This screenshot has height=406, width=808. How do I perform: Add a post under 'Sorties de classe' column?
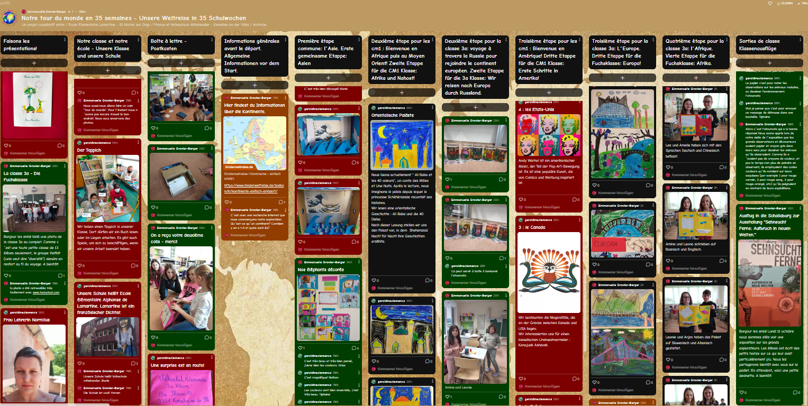pyautogui.click(x=769, y=63)
